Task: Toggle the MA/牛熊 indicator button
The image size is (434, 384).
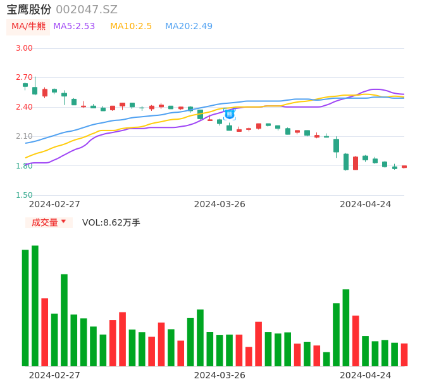Action: tap(28, 27)
